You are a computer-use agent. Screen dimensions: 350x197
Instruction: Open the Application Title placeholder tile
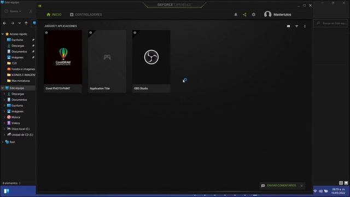click(x=107, y=61)
